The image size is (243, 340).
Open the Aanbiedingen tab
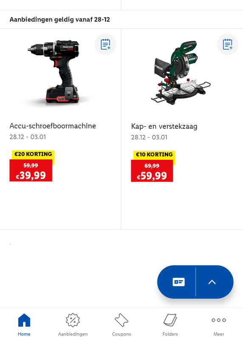[73, 324]
